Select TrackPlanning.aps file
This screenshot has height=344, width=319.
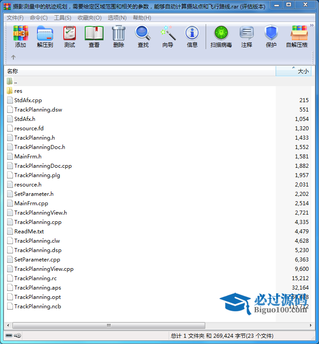point(38,288)
